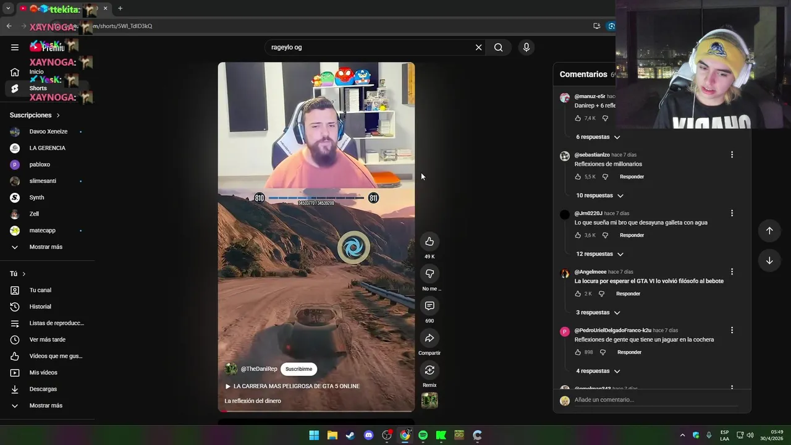
Task: Expand 12 respuestas under Jrn0220J comment
Action: [x=600, y=254]
